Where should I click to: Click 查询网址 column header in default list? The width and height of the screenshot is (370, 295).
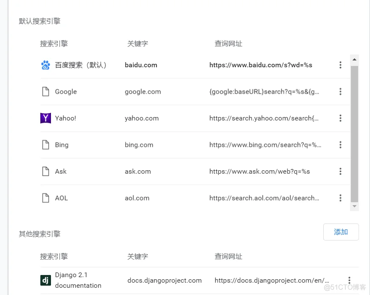[x=229, y=43]
